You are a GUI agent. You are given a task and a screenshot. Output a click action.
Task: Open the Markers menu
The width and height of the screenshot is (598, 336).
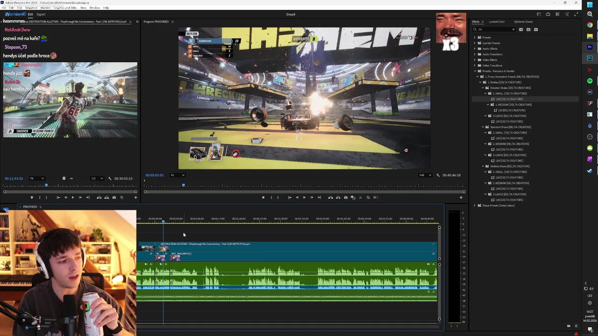click(45, 8)
